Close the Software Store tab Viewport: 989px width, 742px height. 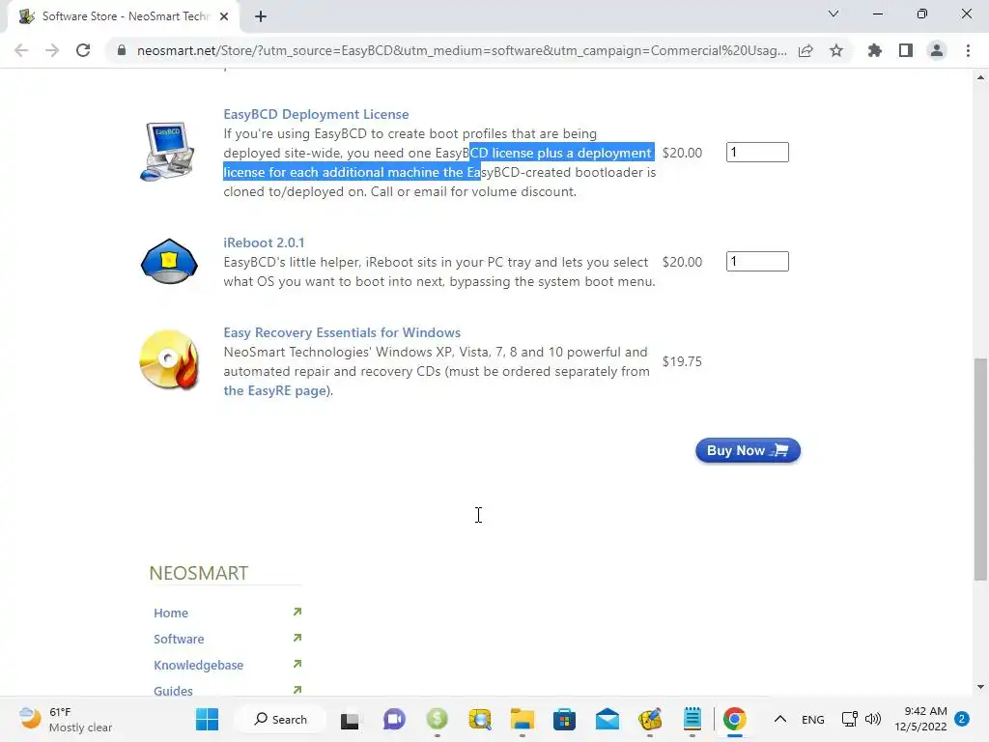pos(224,16)
